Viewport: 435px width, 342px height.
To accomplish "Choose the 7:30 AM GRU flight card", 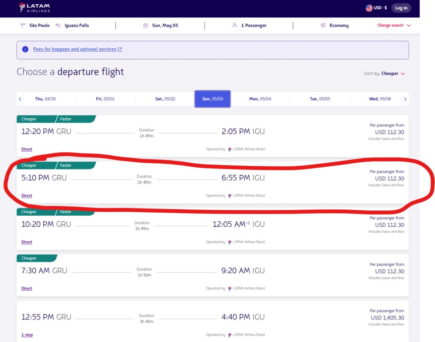I will [x=212, y=275].
